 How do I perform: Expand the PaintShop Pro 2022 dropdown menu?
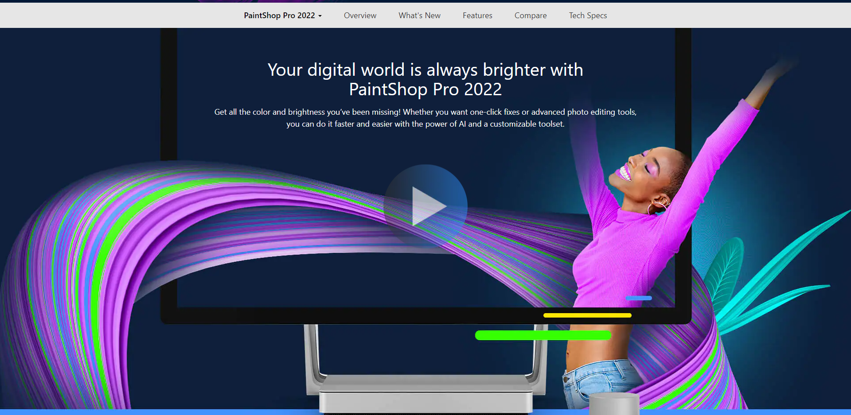(x=283, y=16)
